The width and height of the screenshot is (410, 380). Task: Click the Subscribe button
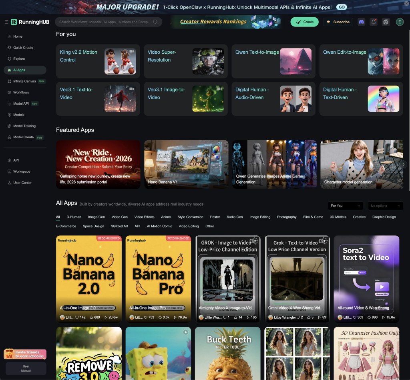(338, 22)
